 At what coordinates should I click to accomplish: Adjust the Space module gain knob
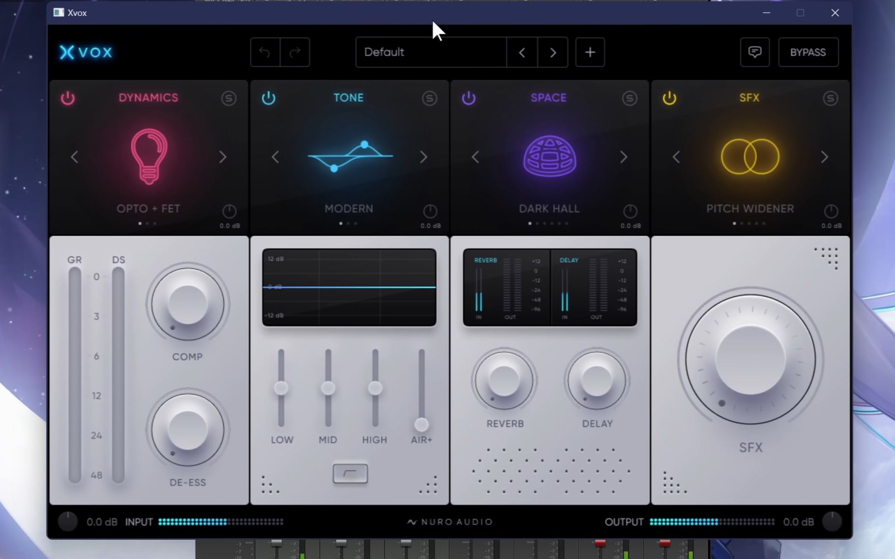pyautogui.click(x=630, y=211)
